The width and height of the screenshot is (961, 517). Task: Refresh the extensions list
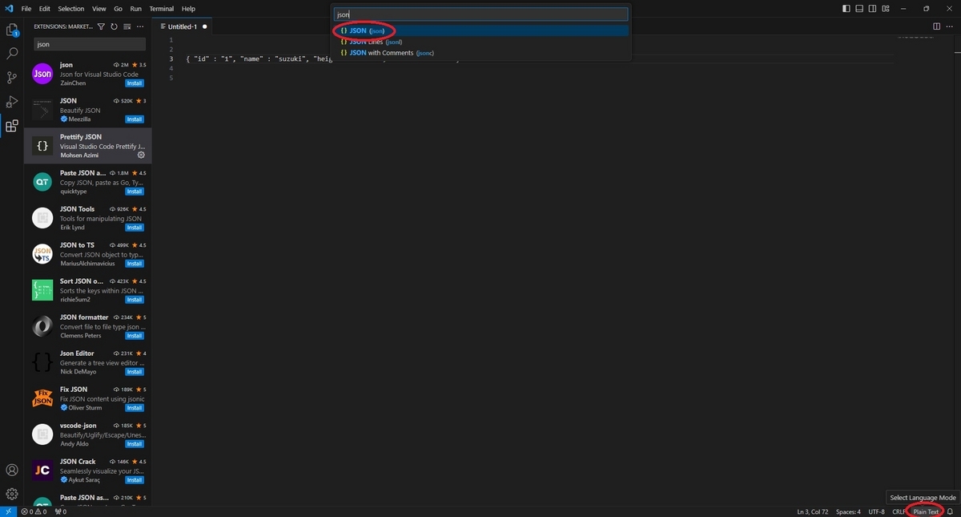click(x=114, y=26)
